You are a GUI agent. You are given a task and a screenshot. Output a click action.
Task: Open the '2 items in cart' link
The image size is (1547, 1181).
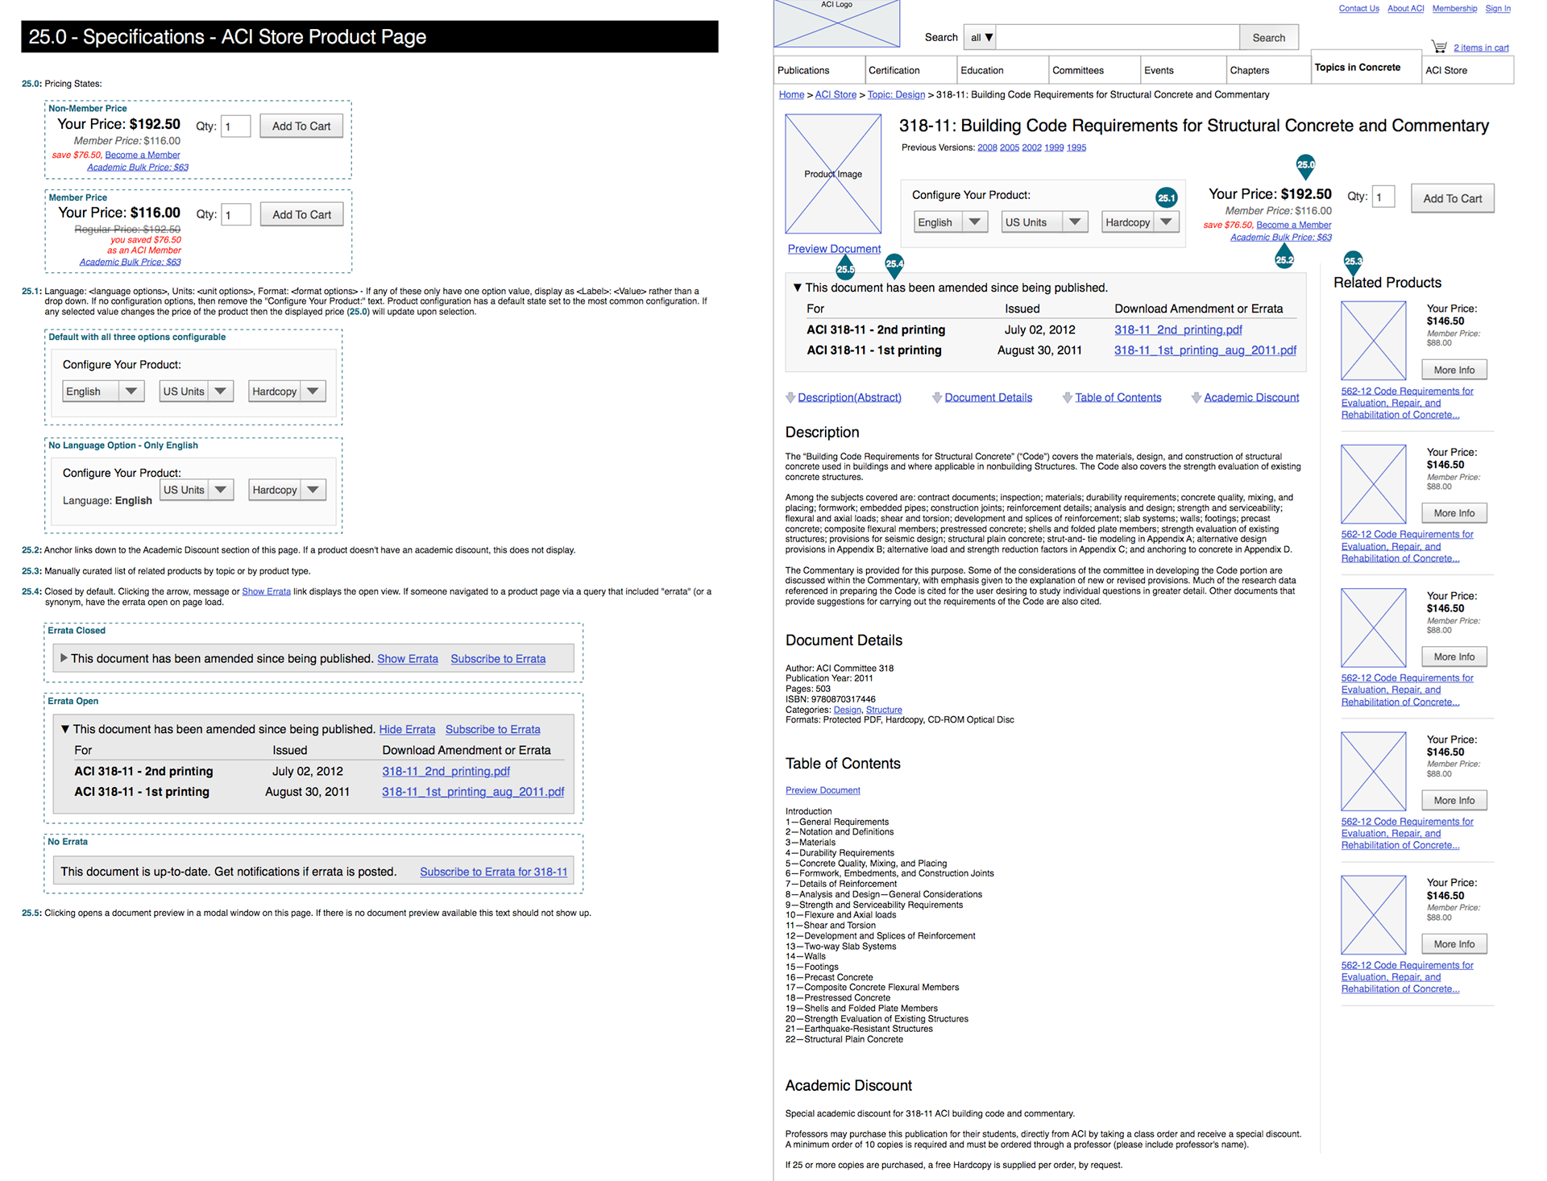(1481, 48)
